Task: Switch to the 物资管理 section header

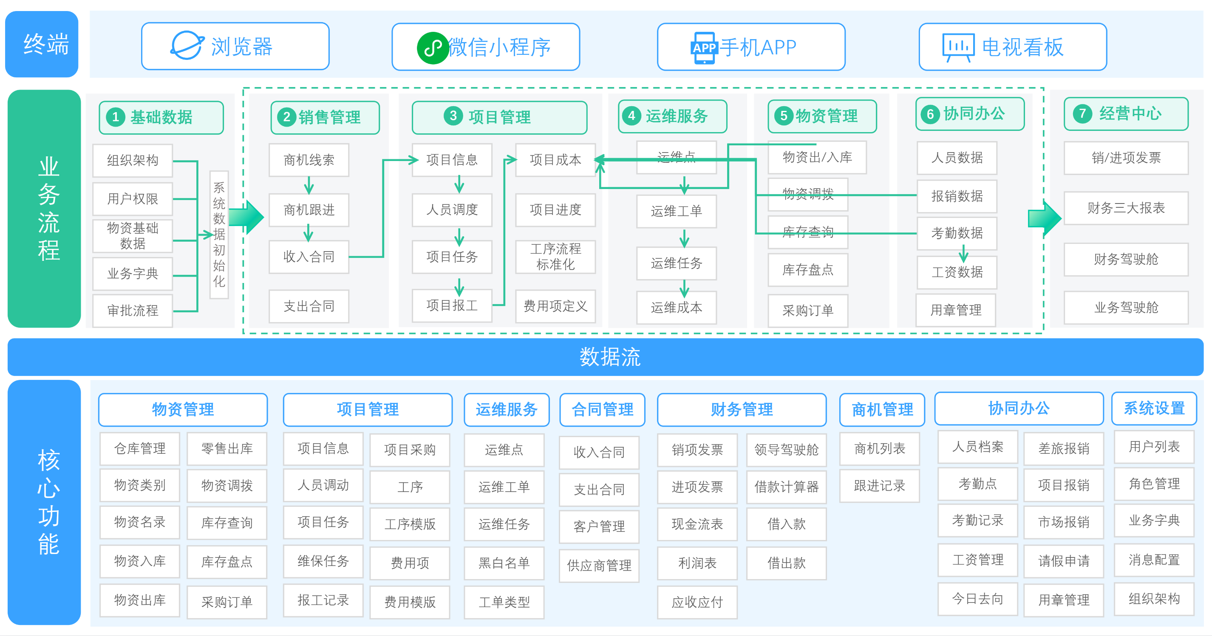Action: [x=183, y=410]
